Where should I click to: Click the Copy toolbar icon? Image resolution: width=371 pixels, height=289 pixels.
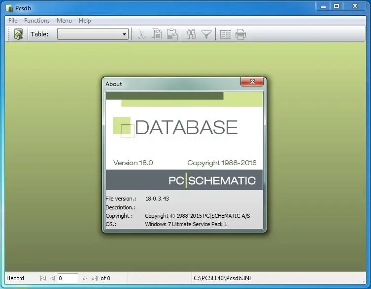pyautogui.click(x=156, y=34)
